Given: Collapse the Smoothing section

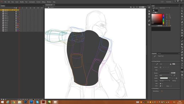Looking at the screenshot, I should (x=152, y=88).
